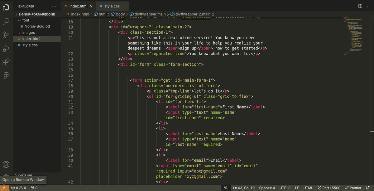Image resolution: width=374 pixels, height=191 pixels.
Task: Click the zoom magnifier icon in status bar
Action: coord(226,188)
